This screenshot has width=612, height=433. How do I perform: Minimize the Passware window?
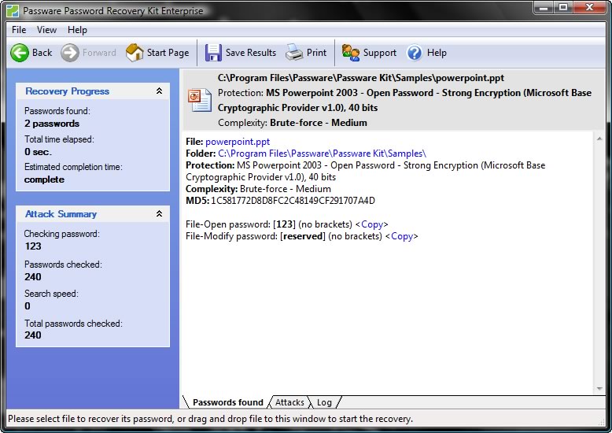544,8
